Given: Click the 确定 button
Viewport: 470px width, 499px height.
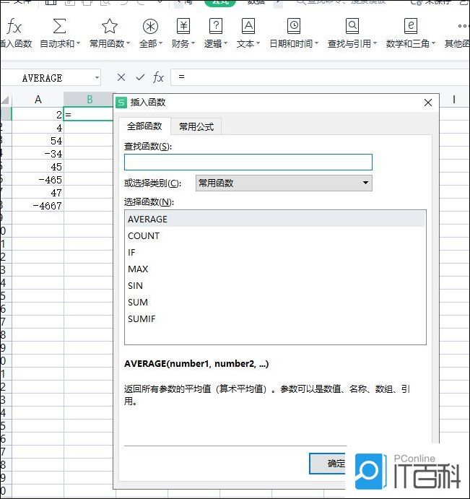Looking at the screenshot, I should (x=328, y=464).
